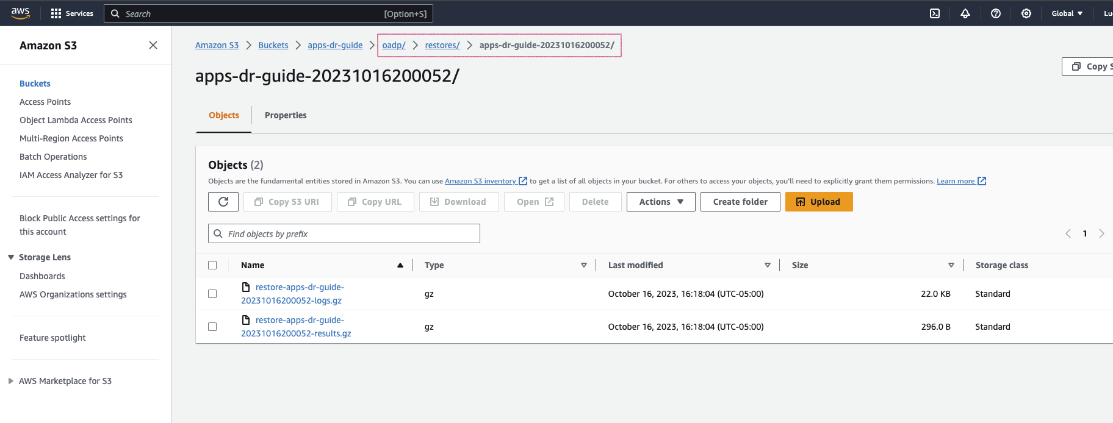Open the Amazon S3 inventory link
Viewport: 1113px width, 423px height.
(480, 181)
